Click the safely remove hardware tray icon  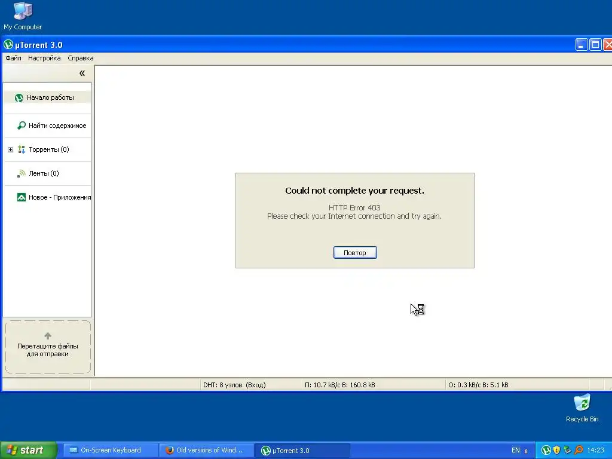568,451
